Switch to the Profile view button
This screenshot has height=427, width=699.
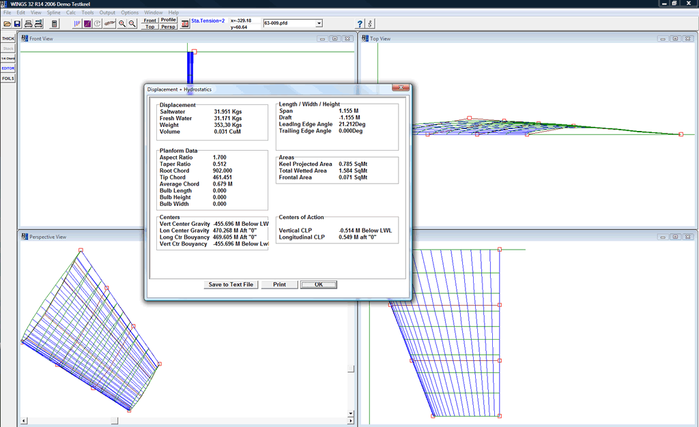pyautogui.click(x=169, y=20)
